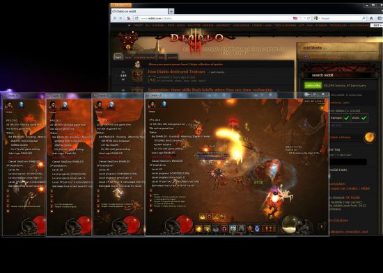
Task: Click the resource globe in large Diablo window
Action: pos(290,224)
